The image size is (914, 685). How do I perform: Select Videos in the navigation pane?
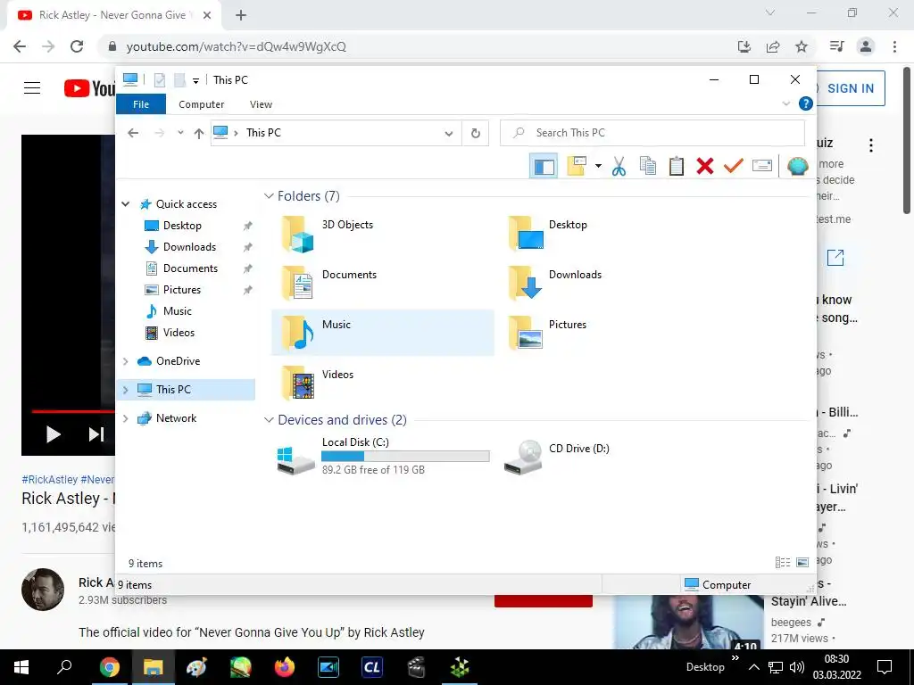[x=179, y=333]
